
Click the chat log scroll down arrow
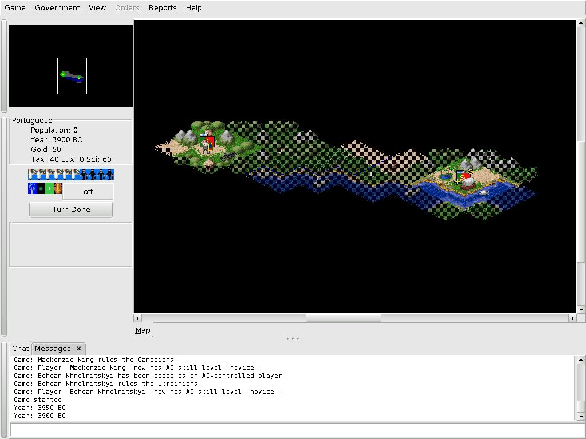[581, 416]
